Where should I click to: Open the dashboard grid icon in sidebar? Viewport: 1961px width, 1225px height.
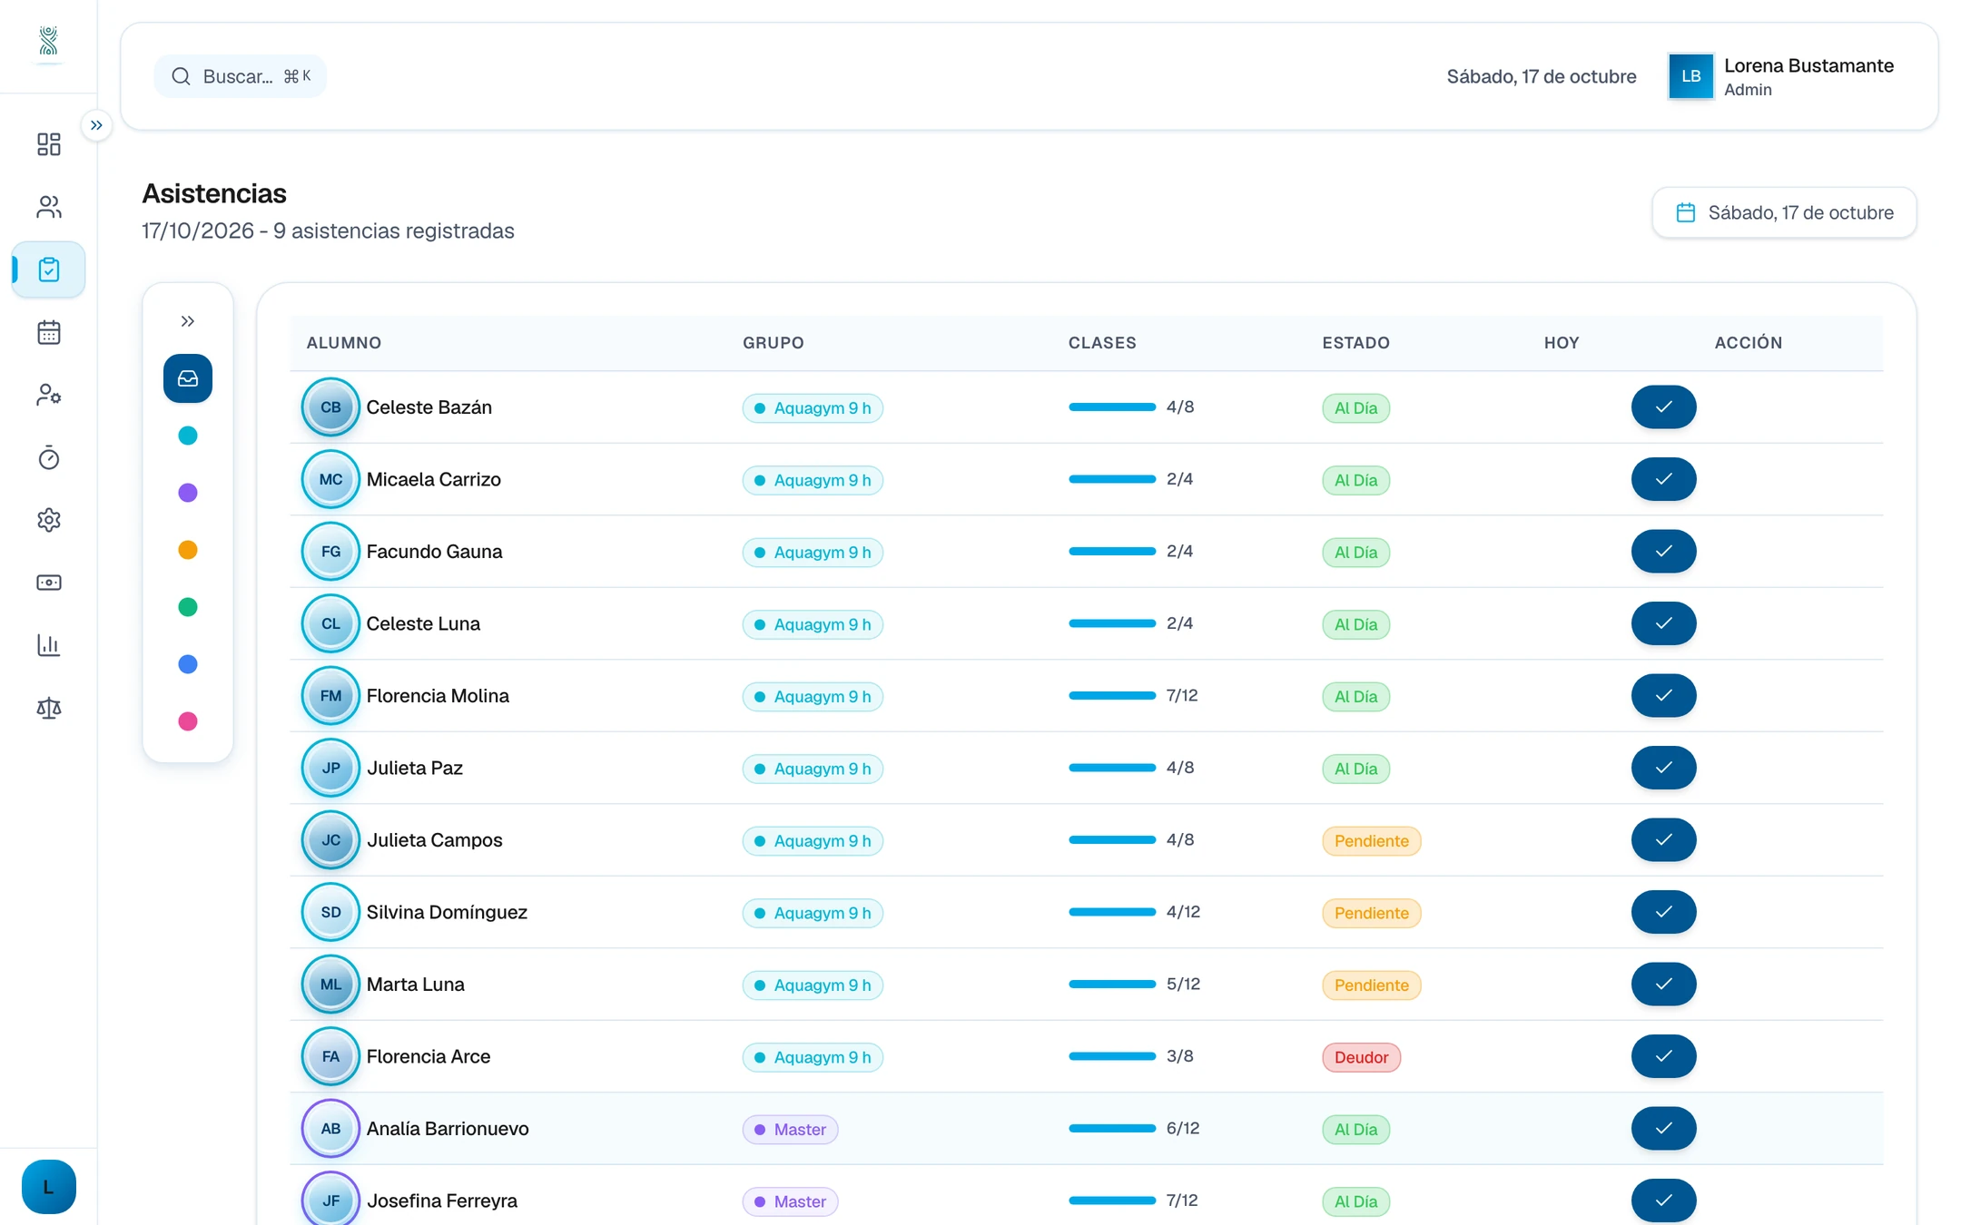click(x=48, y=144)
